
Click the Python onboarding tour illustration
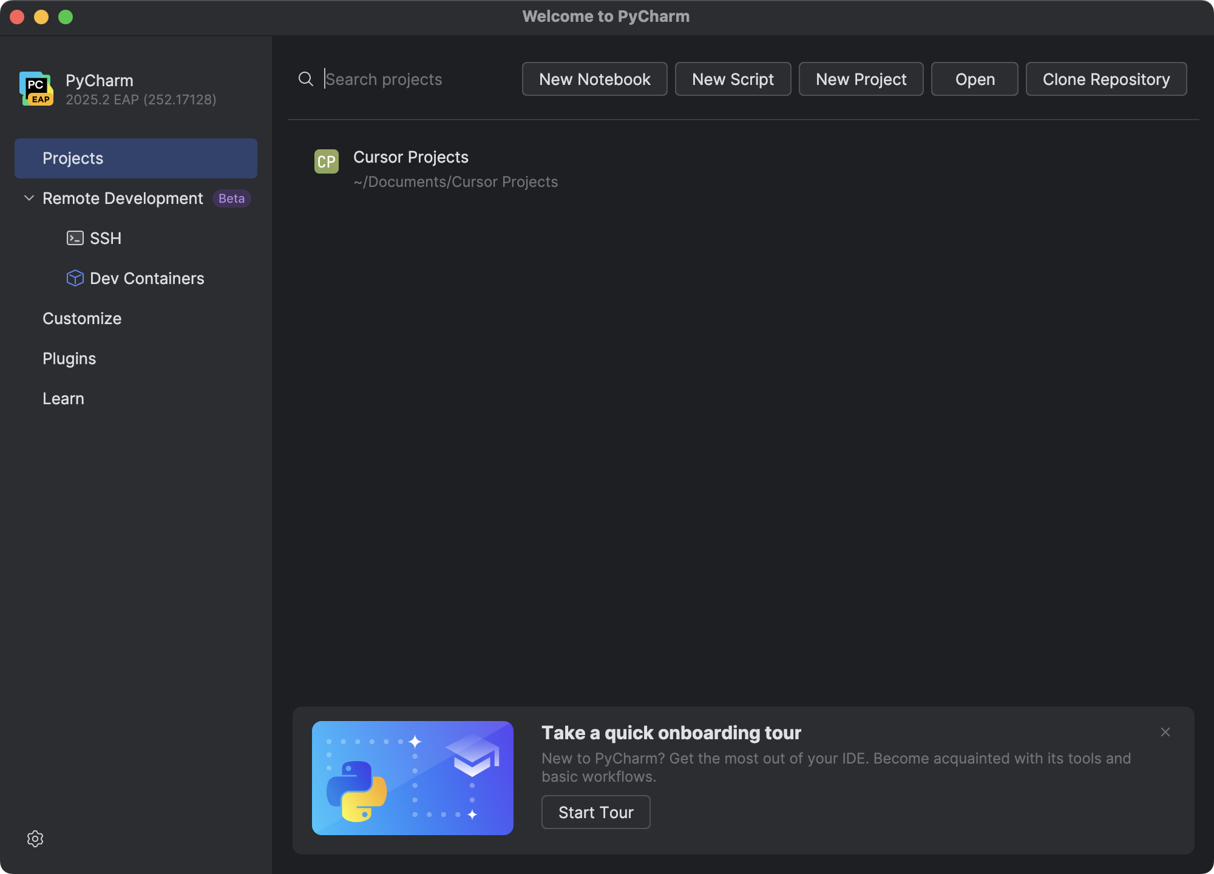[x=412, y=778]
